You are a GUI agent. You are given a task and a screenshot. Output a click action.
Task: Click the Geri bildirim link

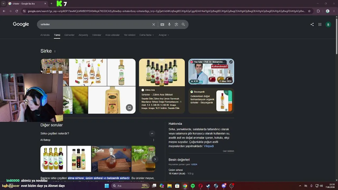point(228,151)
